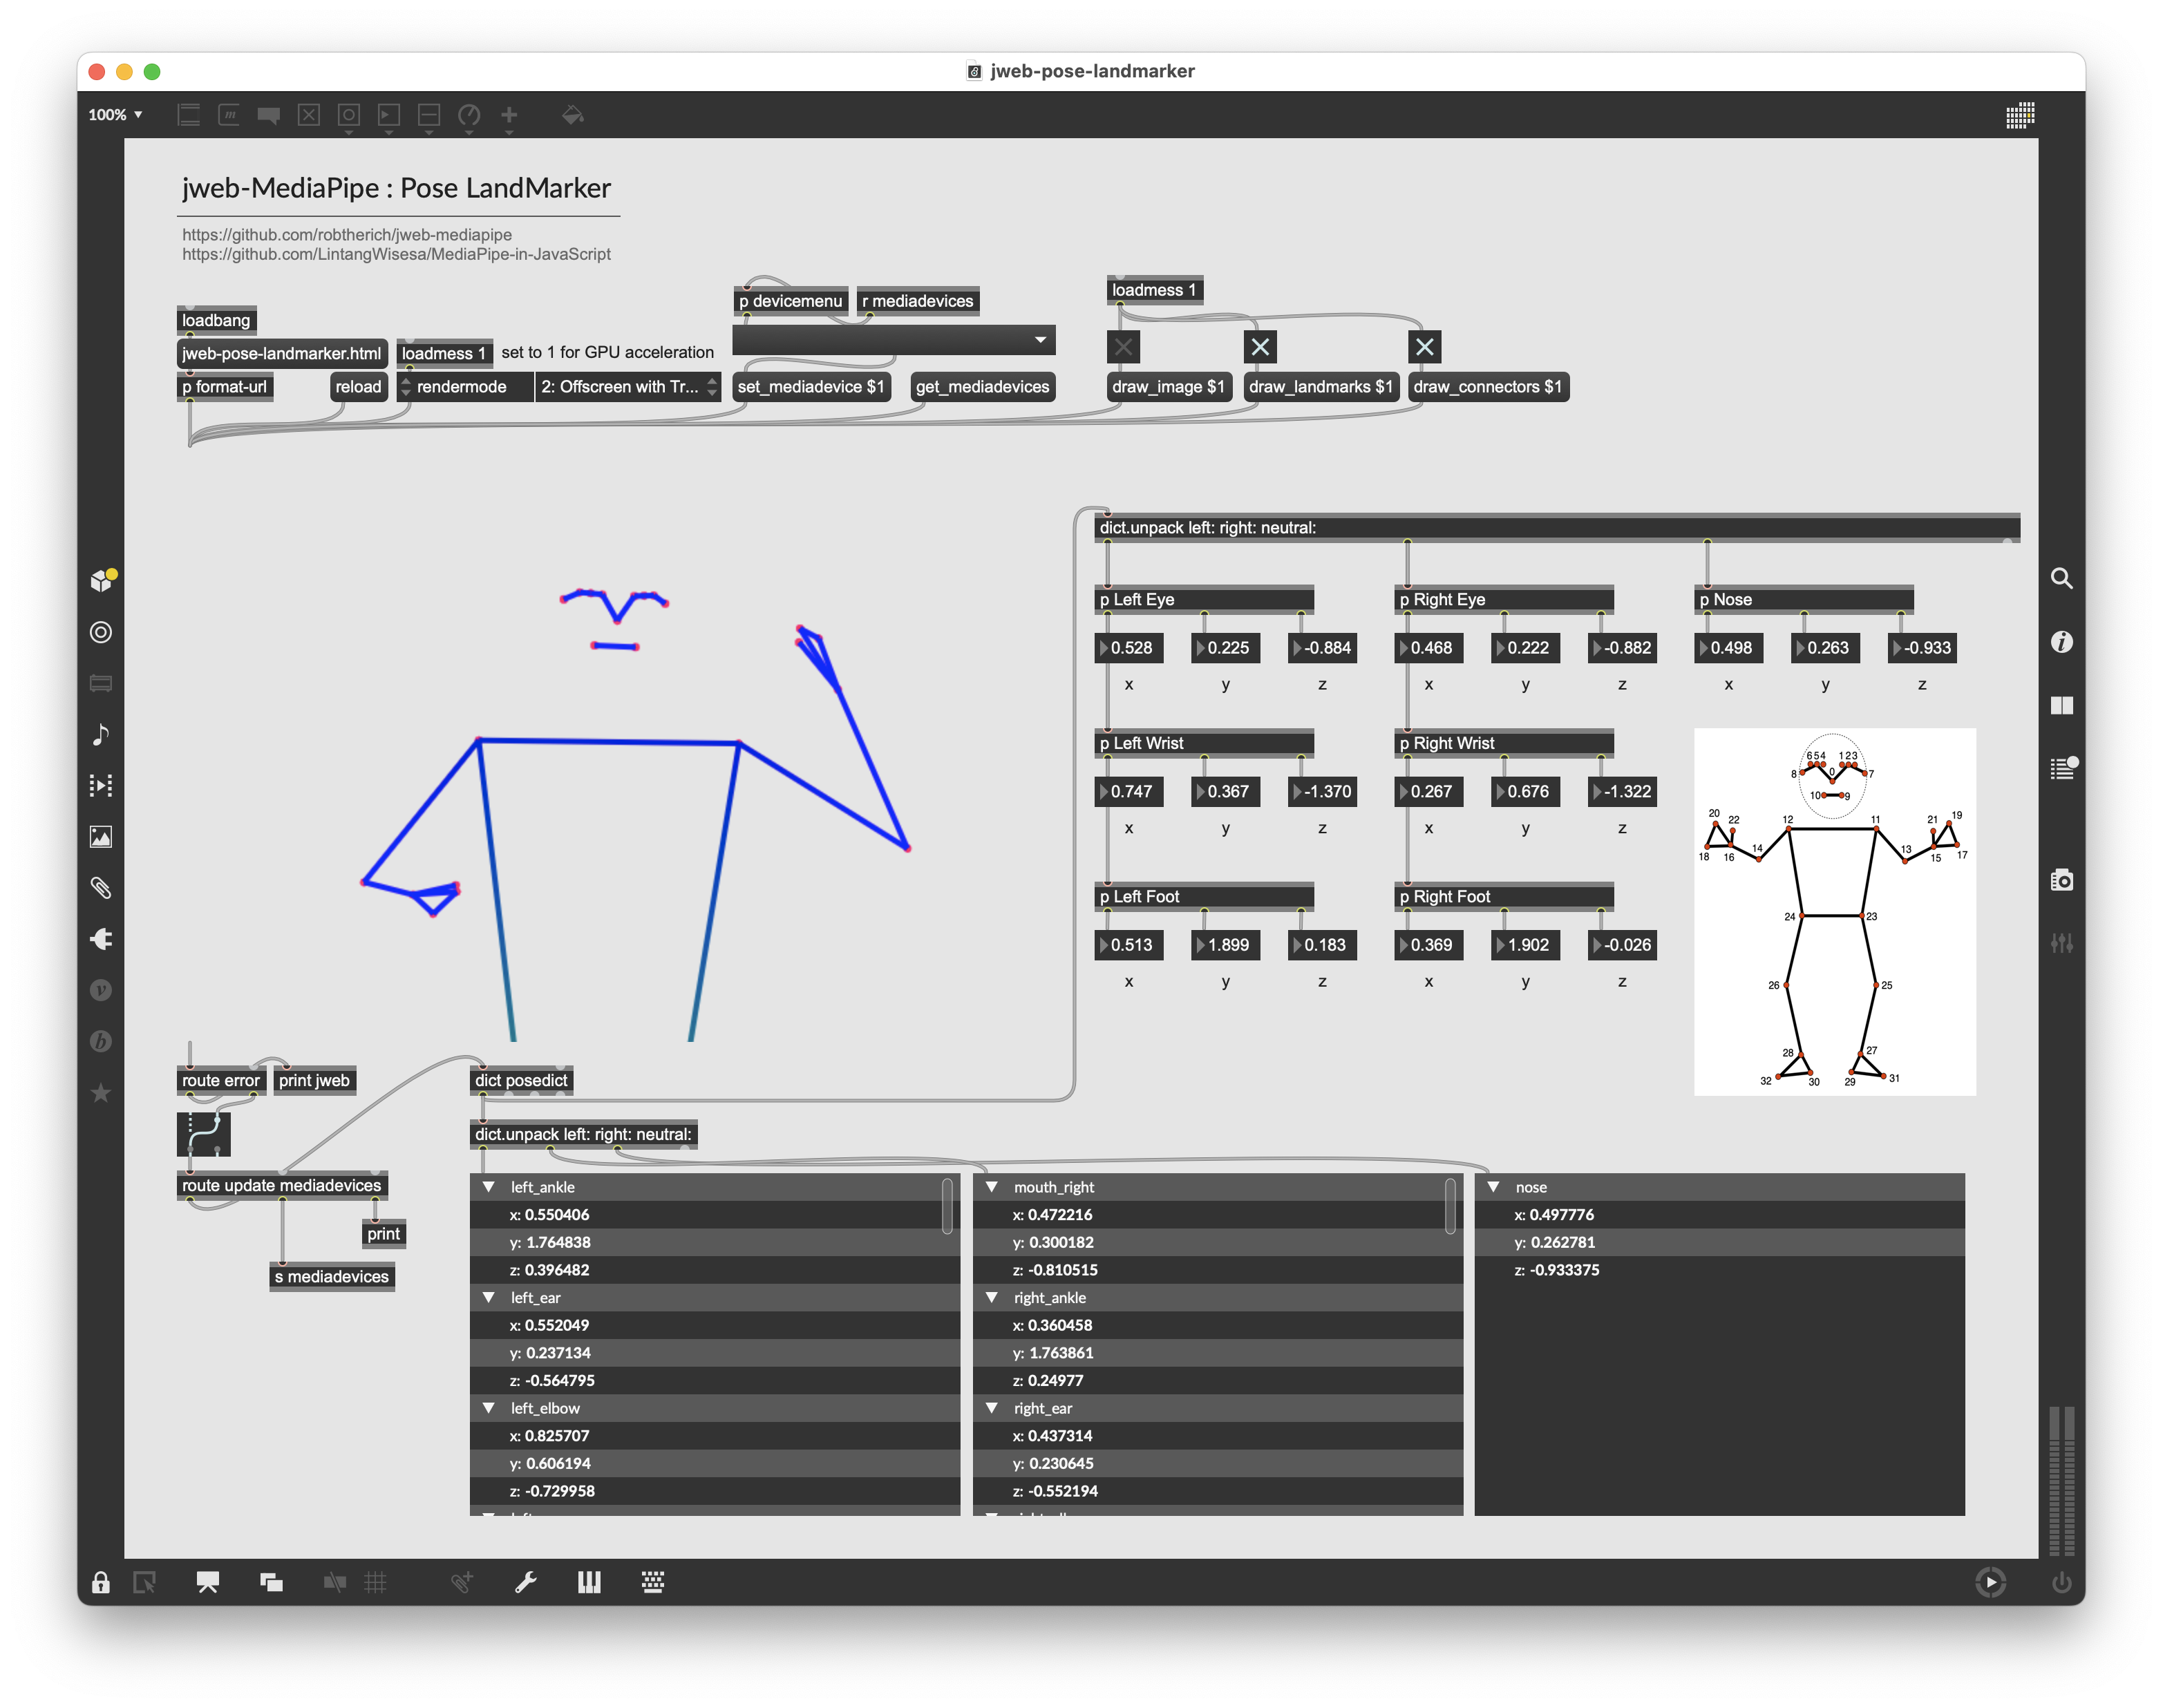
Task: Click the snapshots camera icon
Action: pyautogui.click(x=2061, y=880)
